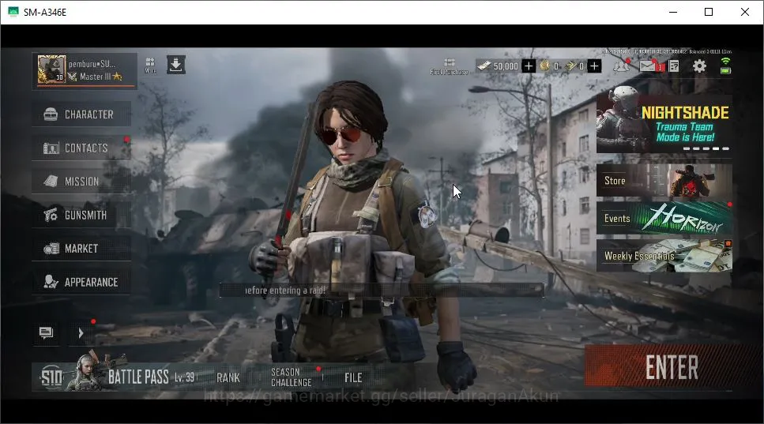Open the GUNSMITH menu
The height and width of the screenshot is (424, 764).
tap(81, 216)
